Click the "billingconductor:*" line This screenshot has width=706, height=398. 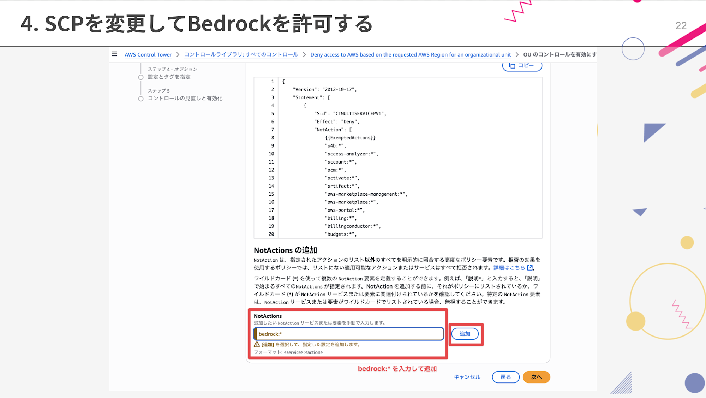pyautogui.click(x=353, y=226)
